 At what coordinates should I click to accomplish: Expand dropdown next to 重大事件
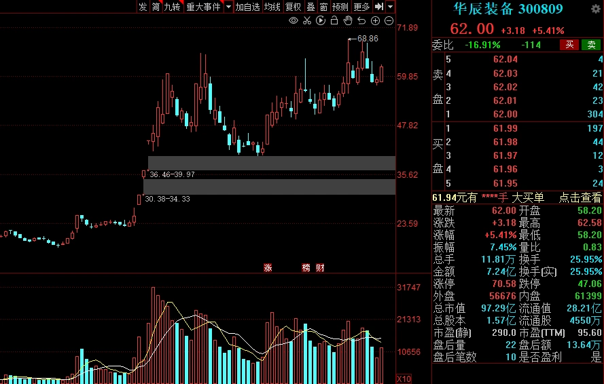pyautogui.click(x=228, y=7)
